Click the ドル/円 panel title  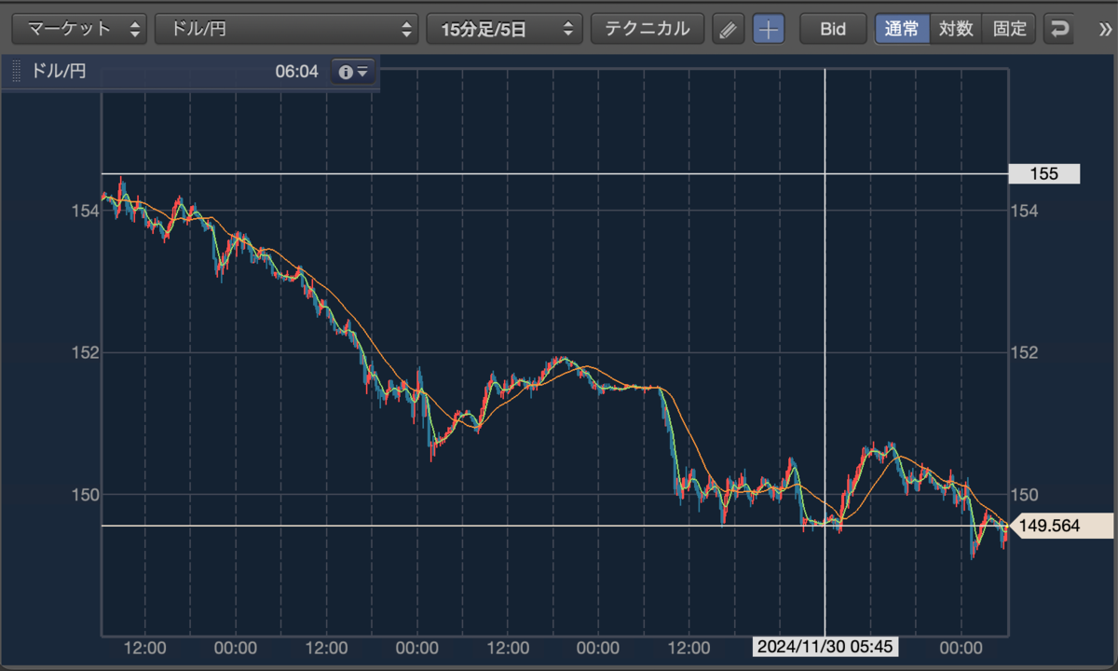pyautogui.click(x=59, y=71)
